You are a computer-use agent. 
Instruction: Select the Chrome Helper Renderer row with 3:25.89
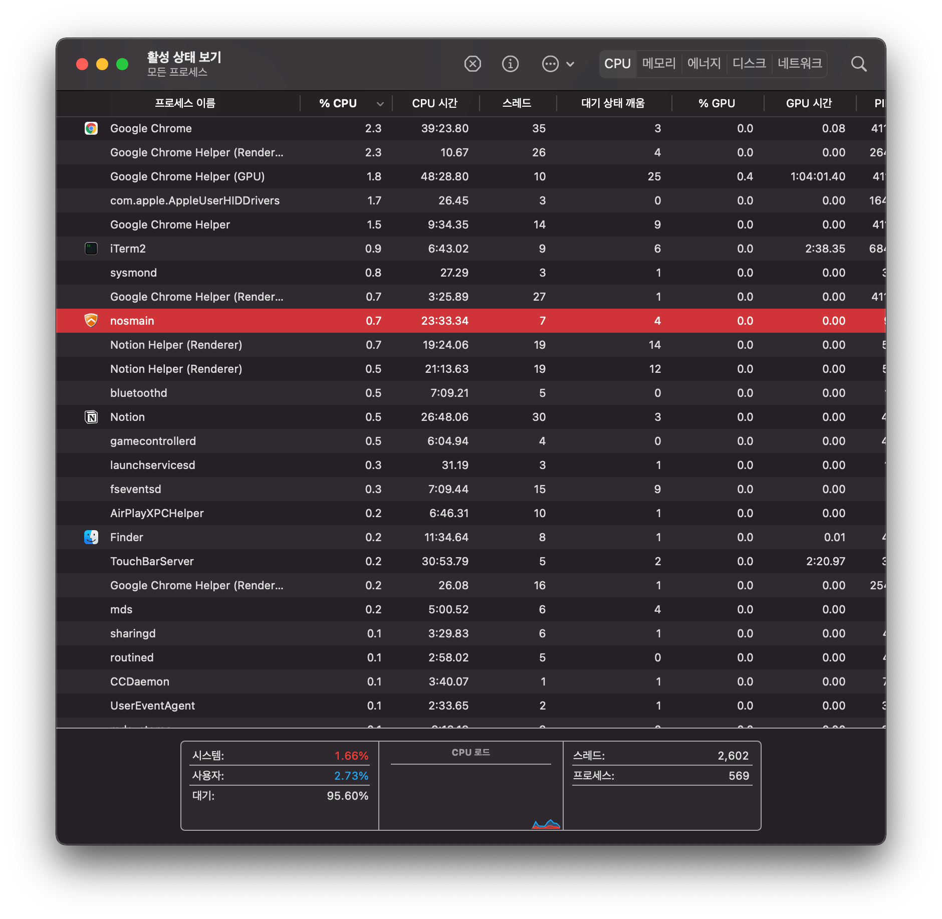[x=471, y=297]
